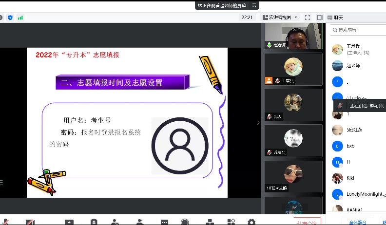
Task: Toggle the camera video icon
Action: tap(30, 222)
